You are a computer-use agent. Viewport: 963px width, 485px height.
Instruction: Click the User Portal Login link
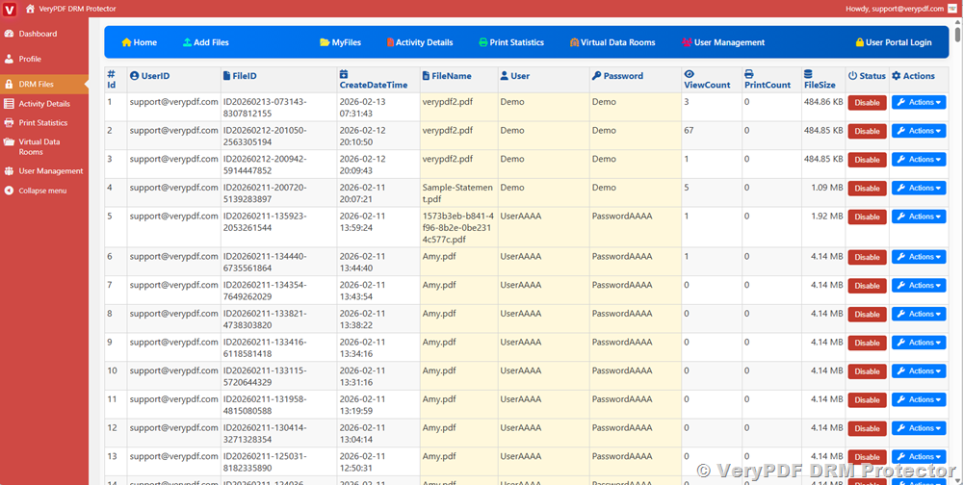[893, 42]
